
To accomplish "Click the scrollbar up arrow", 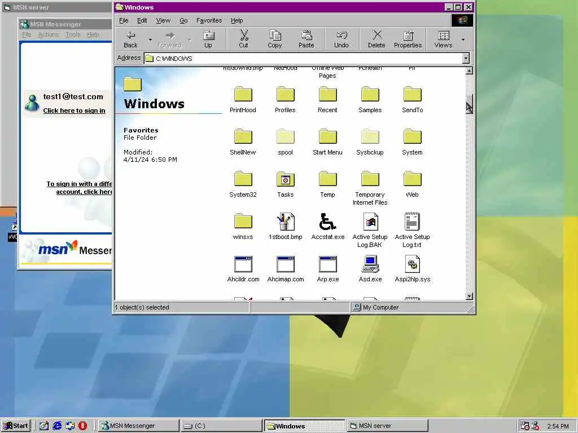I will pyautogui.click(x=469, y=70).
